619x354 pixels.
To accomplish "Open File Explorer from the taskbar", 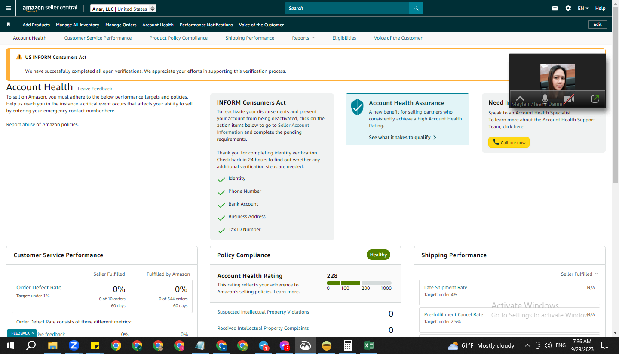I will [52, 345].
